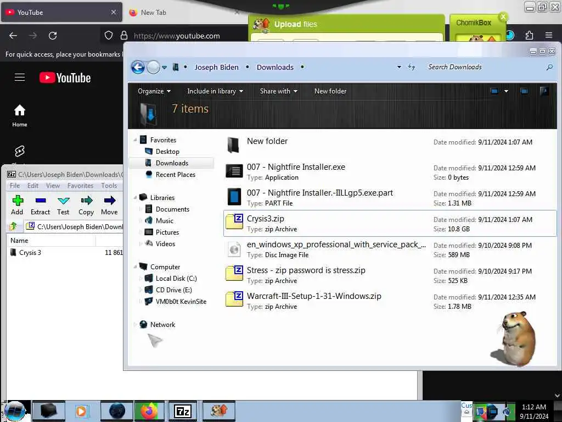Click the Explorer back navigation arrow
Viewport: 562px width, 422px height.
coord(138,67)
